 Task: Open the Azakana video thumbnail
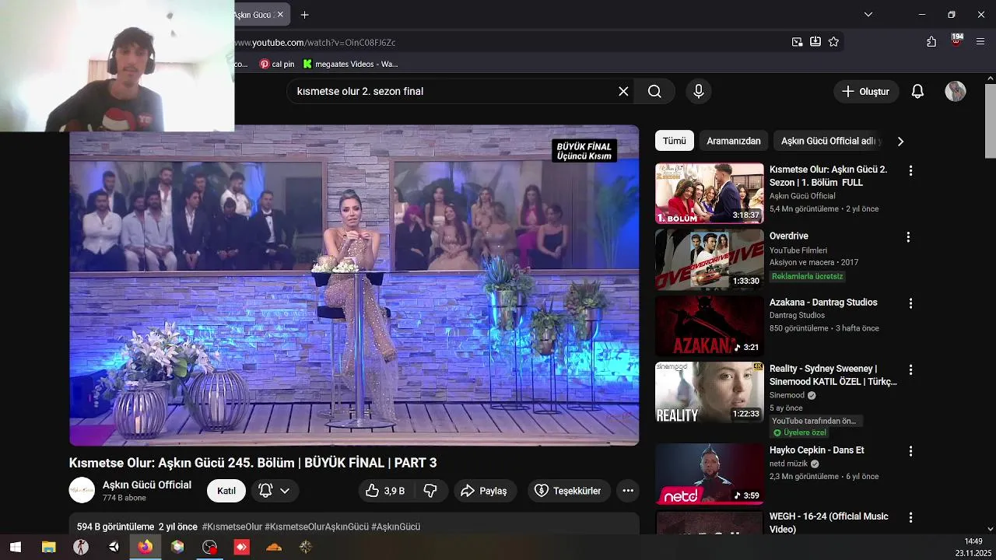(x=710, y=326)
